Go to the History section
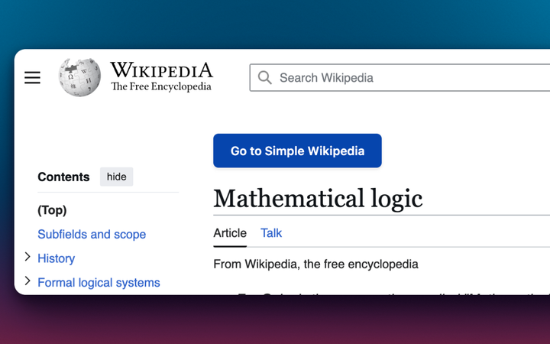 coord(57,258)
